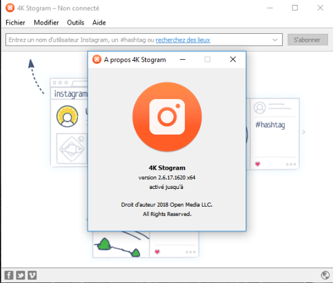This screenshot has width=333, height=283.
Task: Click the globe icon in status bar
Action: pos(325,275)
